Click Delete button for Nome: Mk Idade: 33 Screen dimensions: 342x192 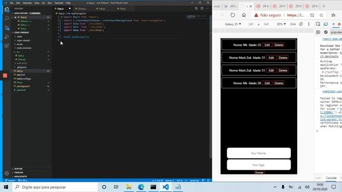pos(279,45)
